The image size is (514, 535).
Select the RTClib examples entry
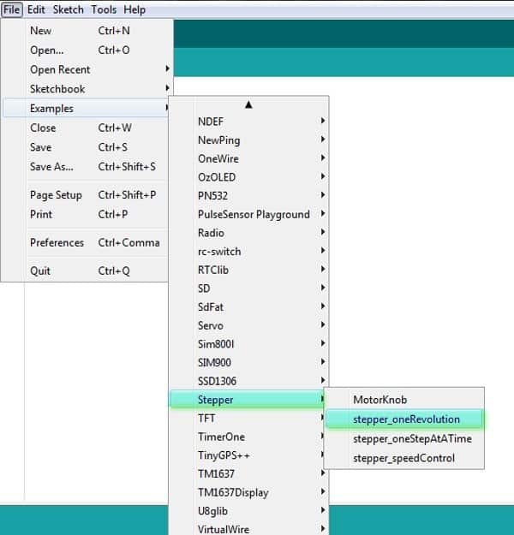click(x=249, y=270)
